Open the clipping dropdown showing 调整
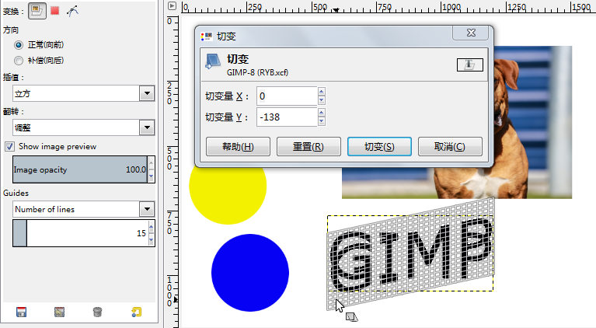The height and width of the screenshot is (328, 596). coord(84,127)
